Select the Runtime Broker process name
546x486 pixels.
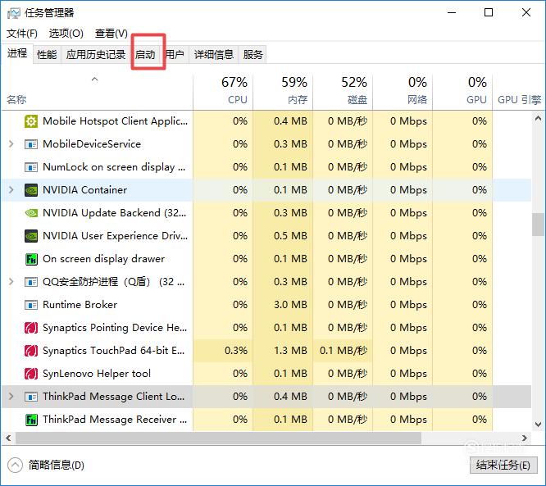click(x=80, y=305)
